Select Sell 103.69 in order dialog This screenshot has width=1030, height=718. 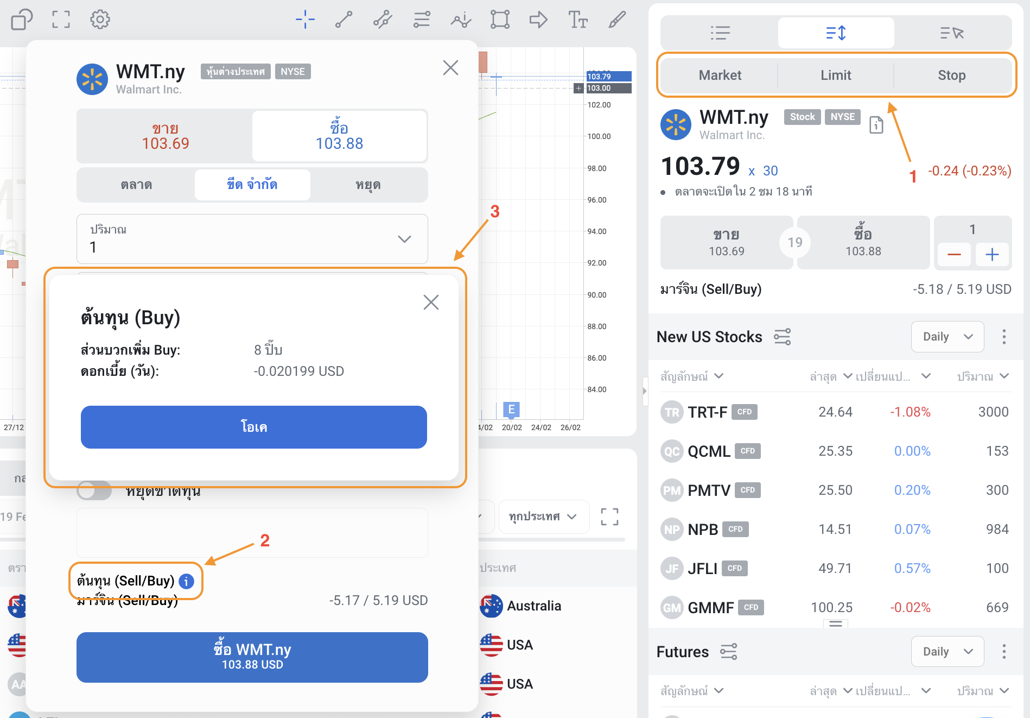165,136
